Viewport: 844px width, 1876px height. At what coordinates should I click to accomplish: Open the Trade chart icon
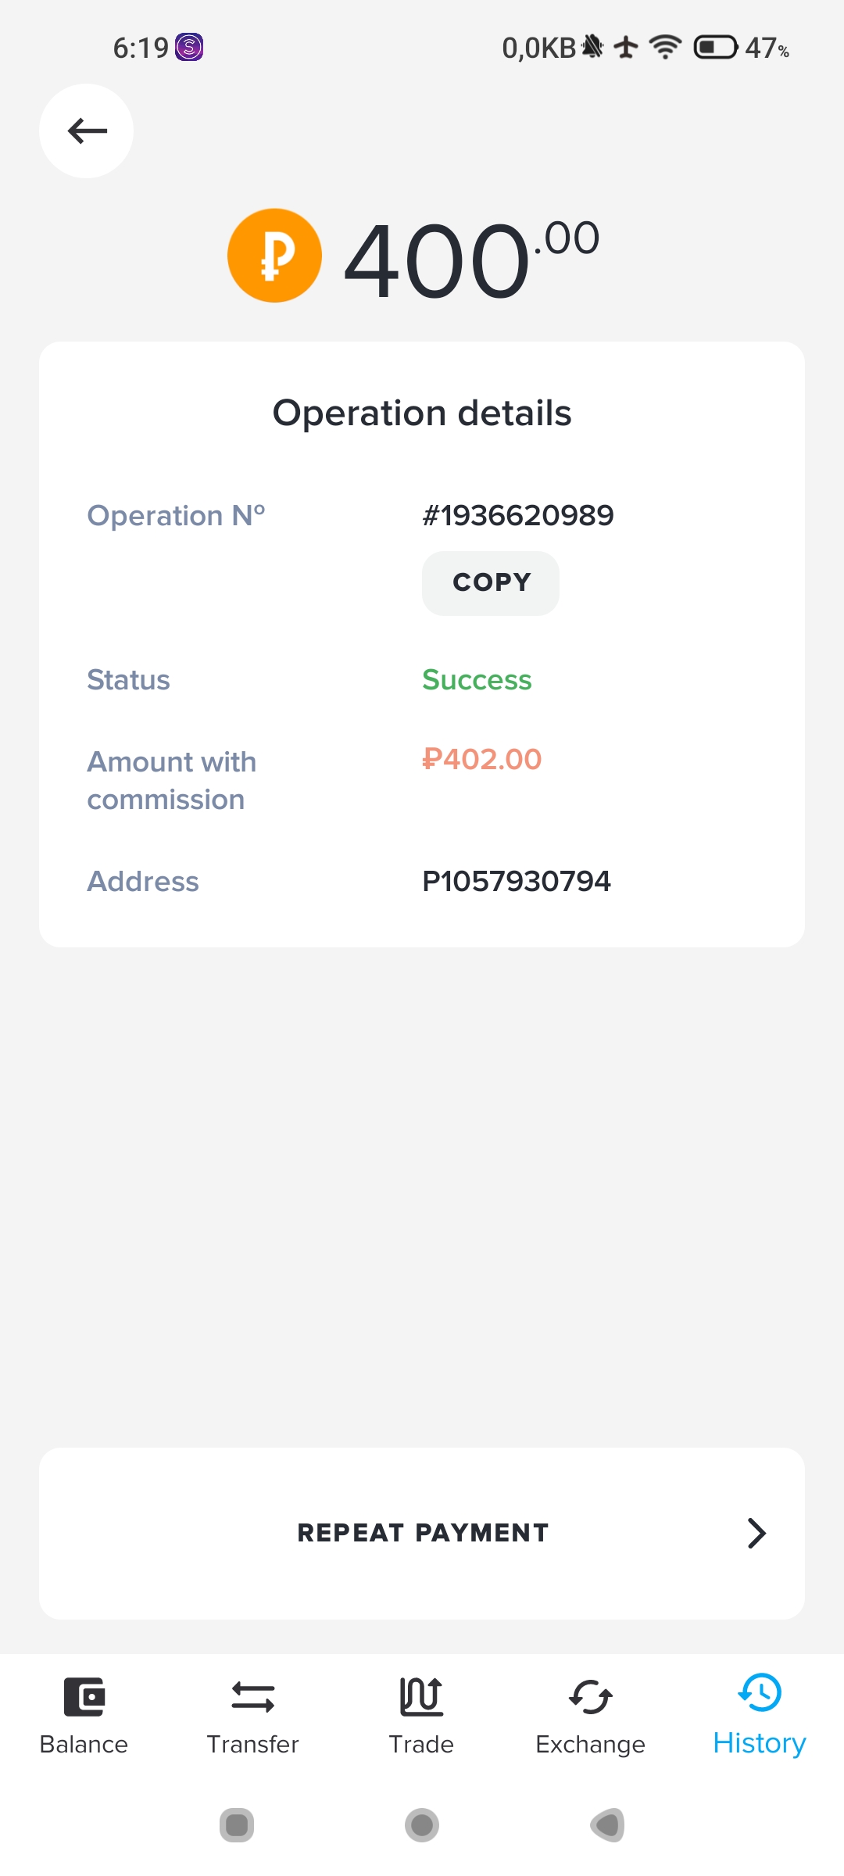[x=421, y=1696]
